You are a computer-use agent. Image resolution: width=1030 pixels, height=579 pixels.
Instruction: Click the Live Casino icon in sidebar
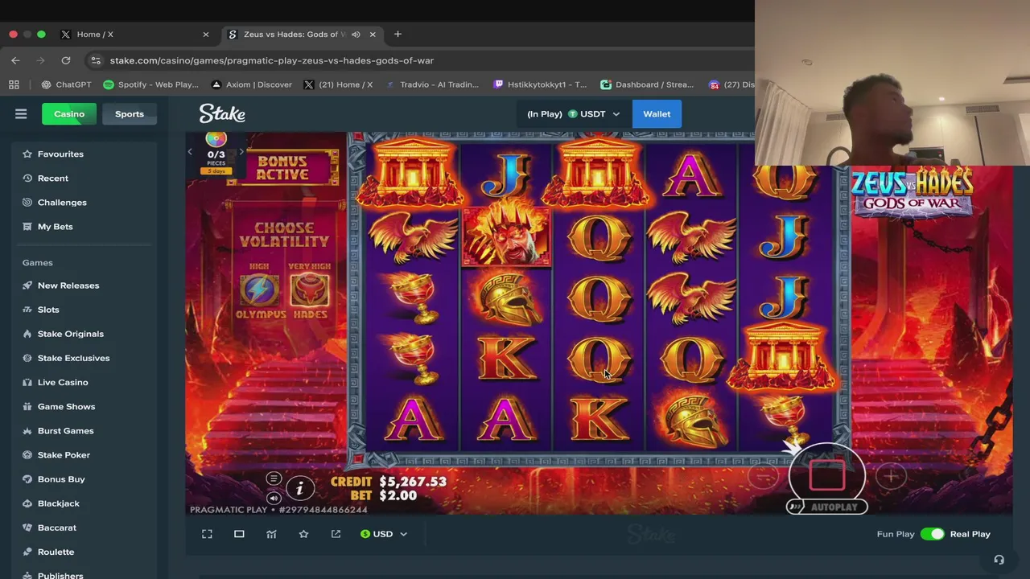click(x=27, y=382)
